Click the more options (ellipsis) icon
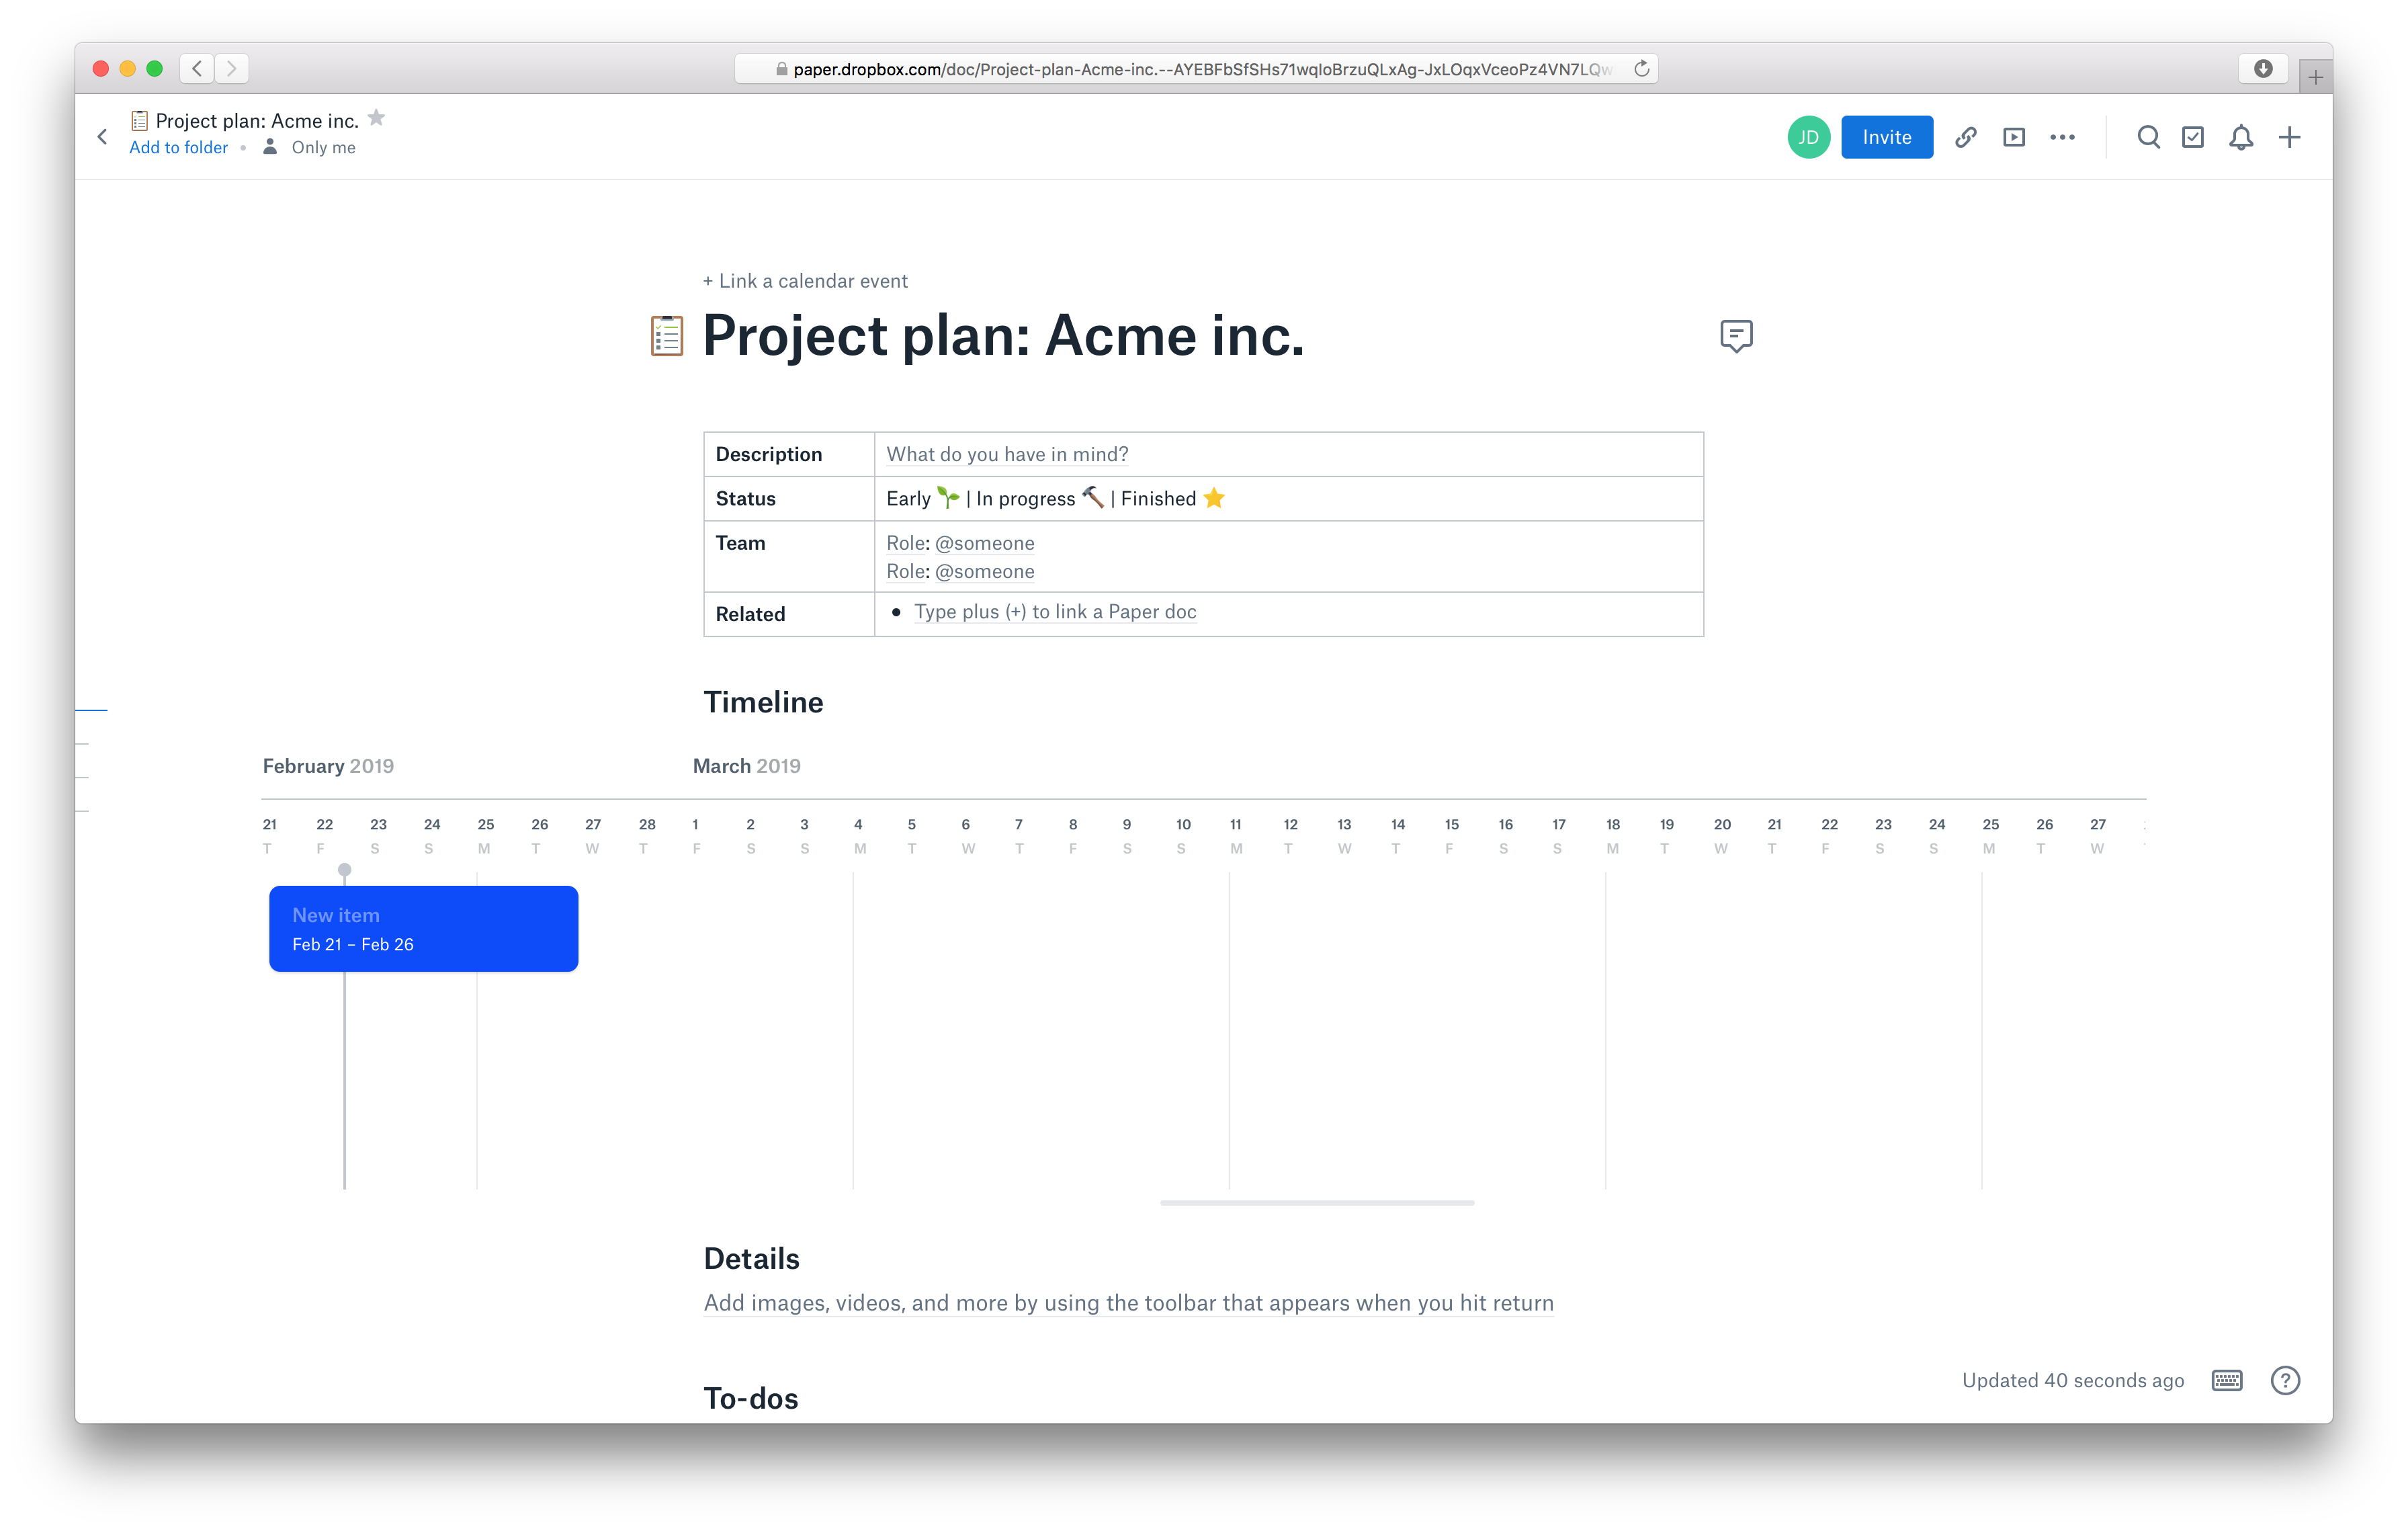Image resolution: width=2408 pixels, height=1531 pixels. tap(2064, 137)
